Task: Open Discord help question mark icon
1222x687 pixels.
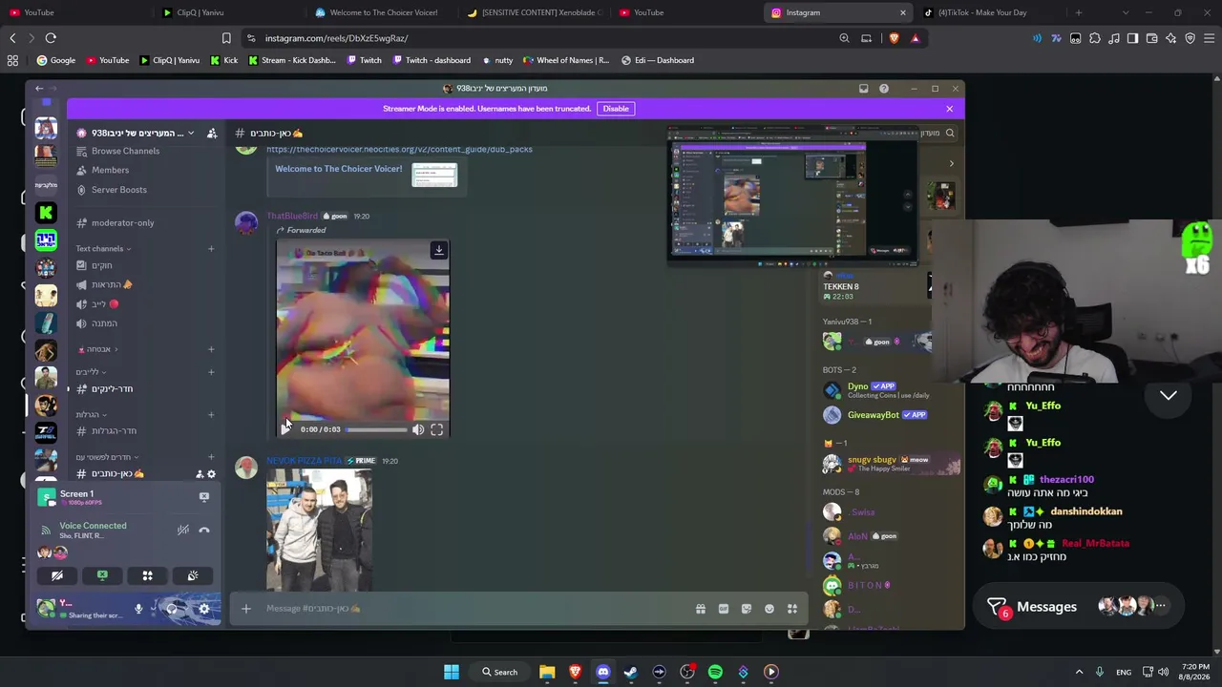Action: click(x=884, y=89)
